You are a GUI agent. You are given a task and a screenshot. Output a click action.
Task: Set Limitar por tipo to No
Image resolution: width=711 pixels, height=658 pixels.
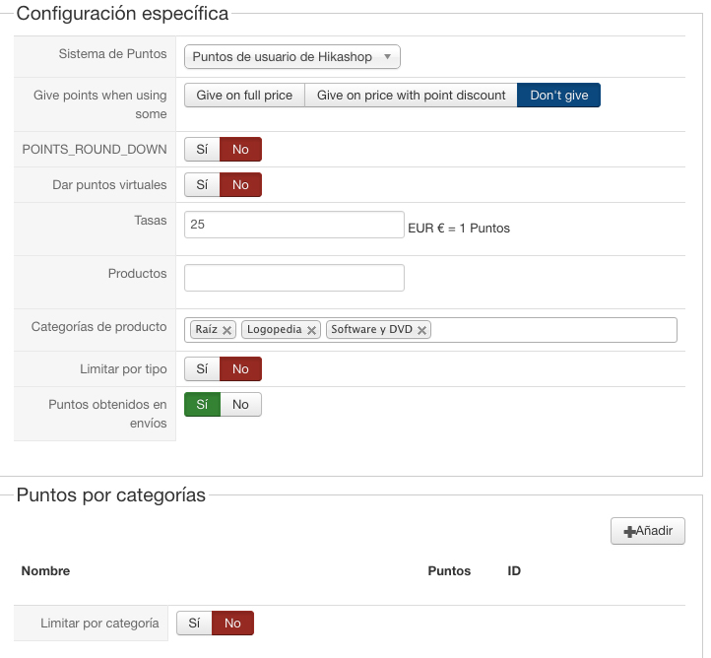240,369
